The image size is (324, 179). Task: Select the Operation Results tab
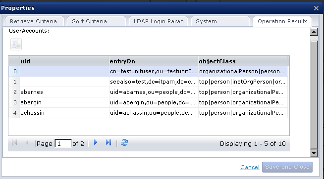pos(282,21)
